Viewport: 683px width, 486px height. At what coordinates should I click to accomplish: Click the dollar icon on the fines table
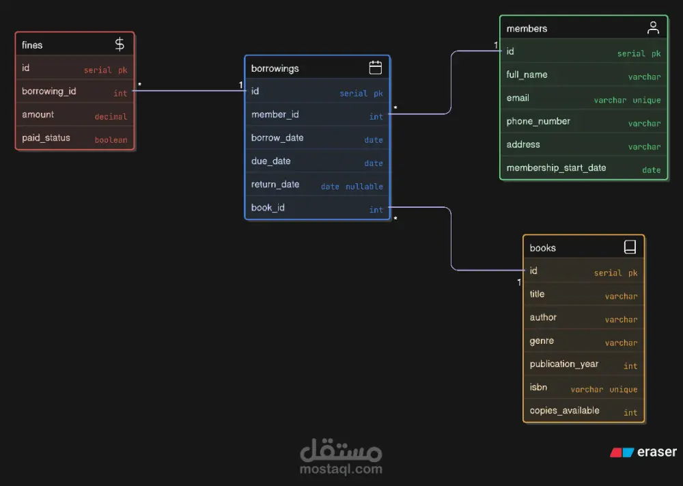pyautogui.click(x=119, y=43)
